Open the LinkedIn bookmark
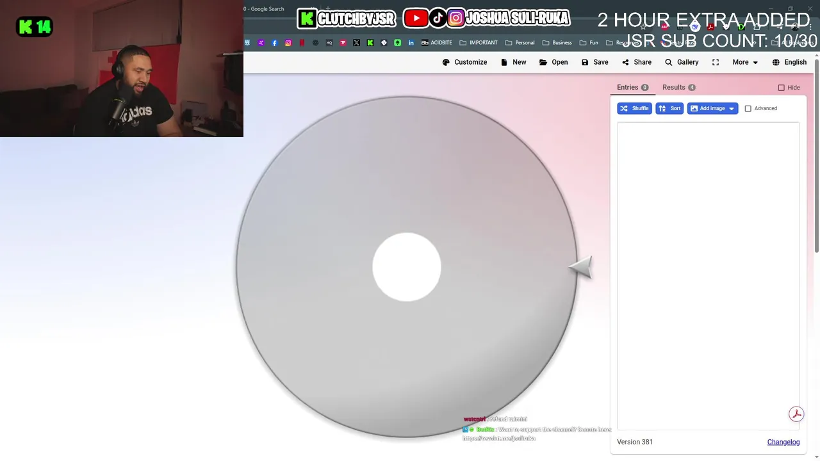Viewport: 820px width, 461px height. tap(411, 43)
